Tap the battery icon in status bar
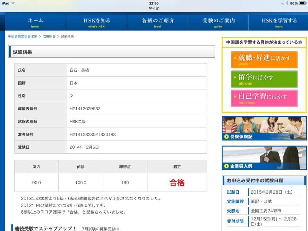Image resolution: width=308 pixels, height=231 pixels. (x=303, y=3)
